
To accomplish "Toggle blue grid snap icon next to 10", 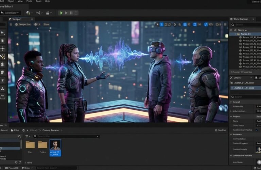I will point(185,25).
